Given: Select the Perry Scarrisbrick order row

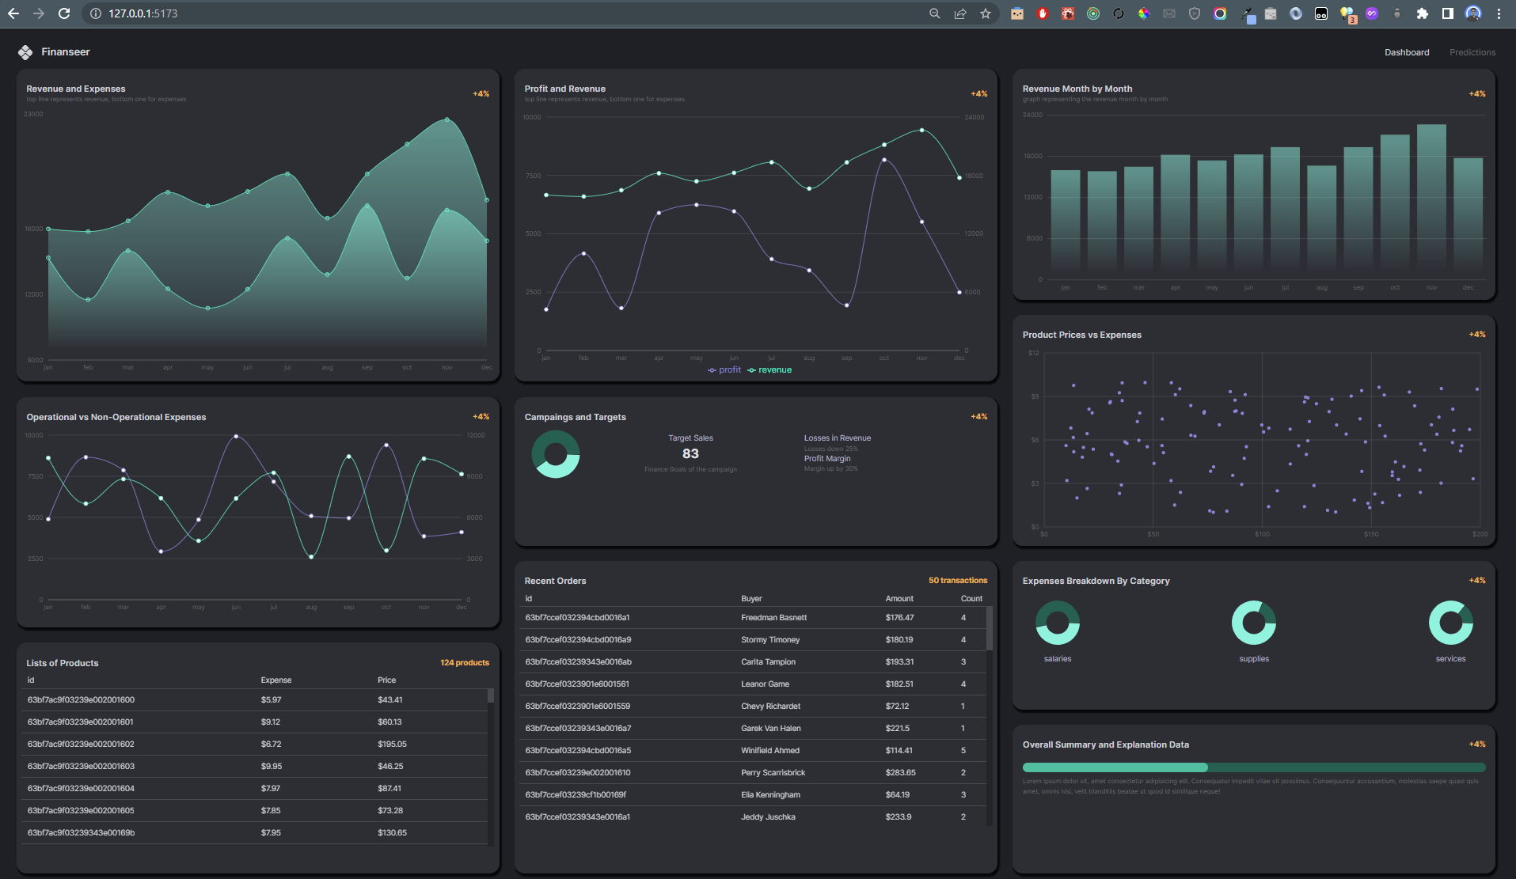Looking at the screenshot, I should (752, 772).
